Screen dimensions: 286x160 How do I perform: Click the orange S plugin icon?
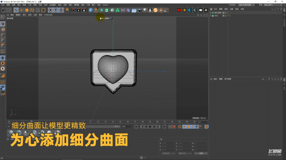click(x=156, y=10)
